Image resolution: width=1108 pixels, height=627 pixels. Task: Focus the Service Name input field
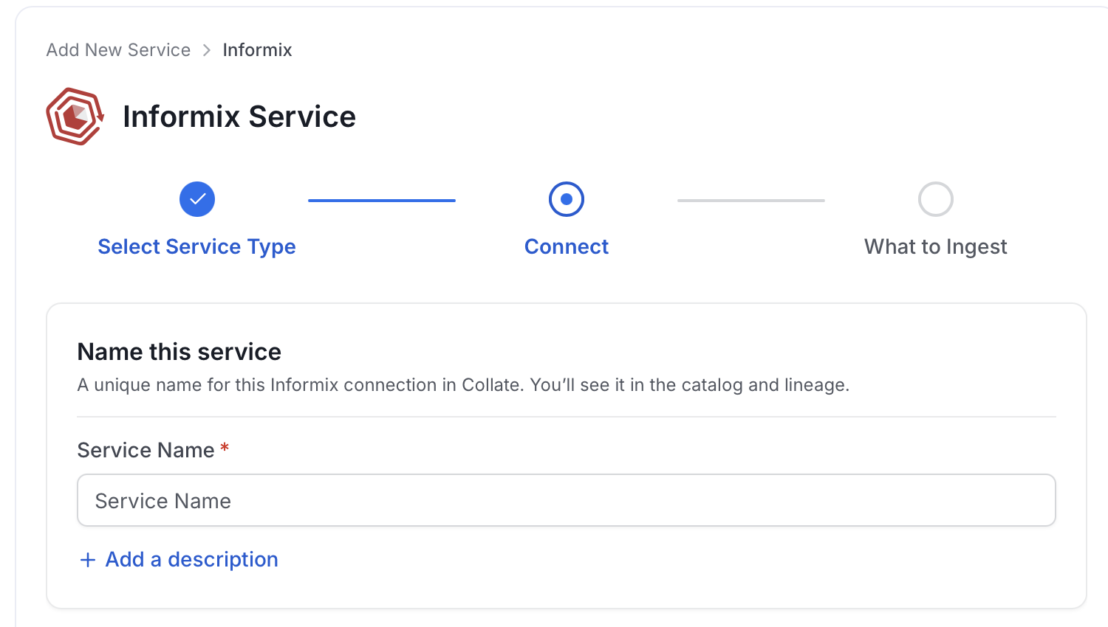[x=567, y=500]
